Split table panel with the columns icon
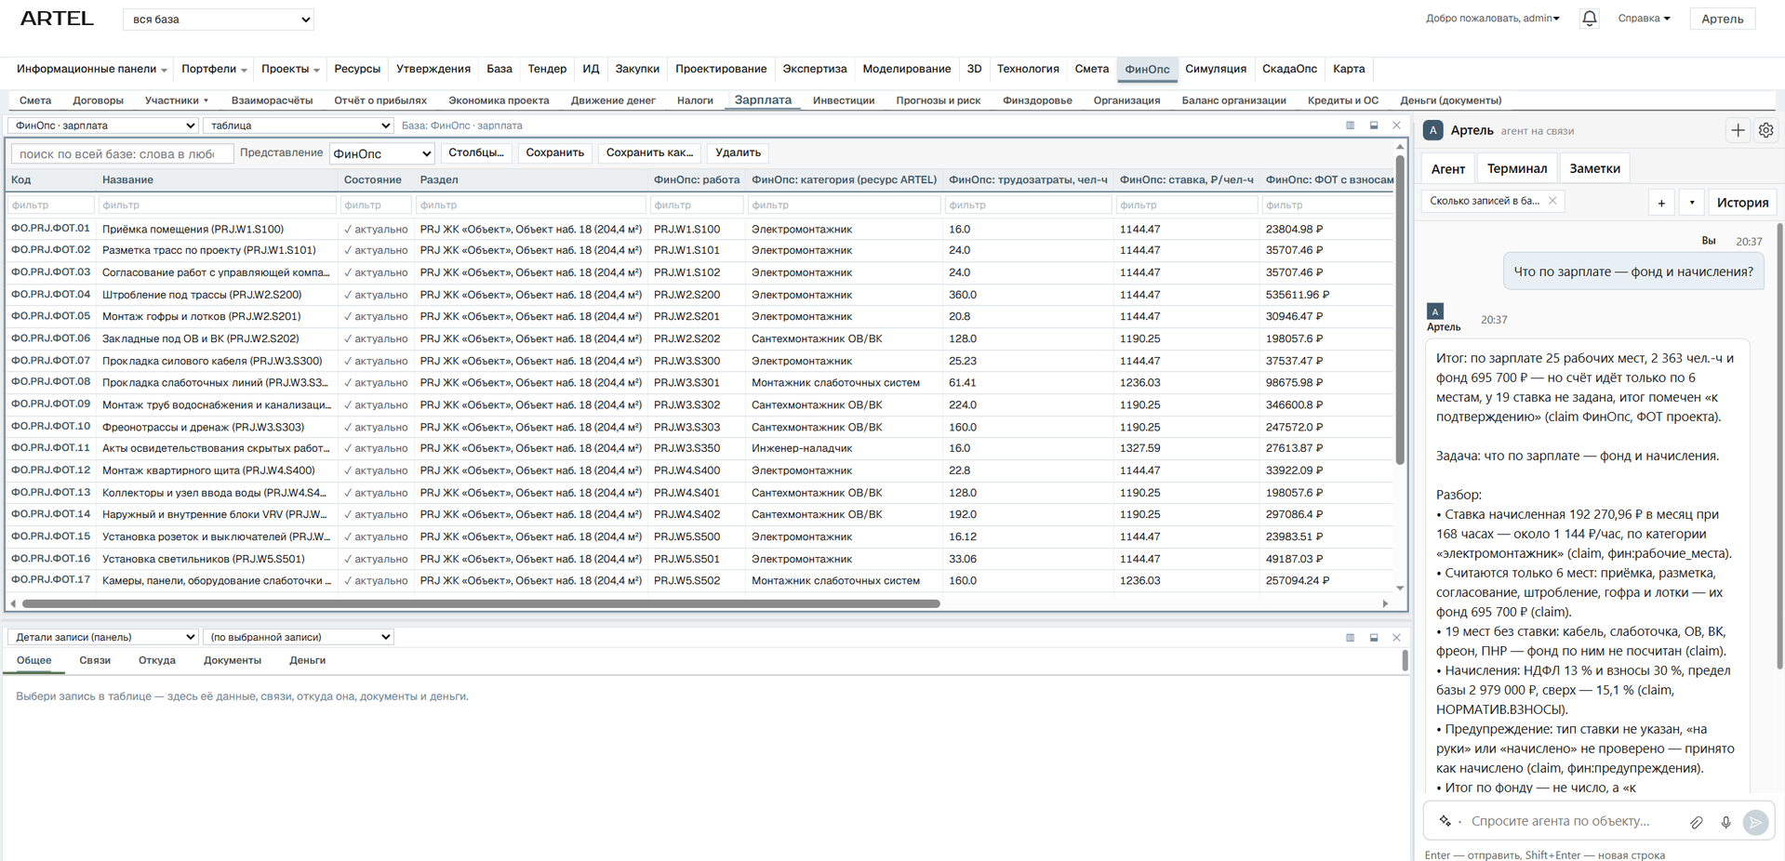The image size is (1785, 861). click(x=1350, y=126)
